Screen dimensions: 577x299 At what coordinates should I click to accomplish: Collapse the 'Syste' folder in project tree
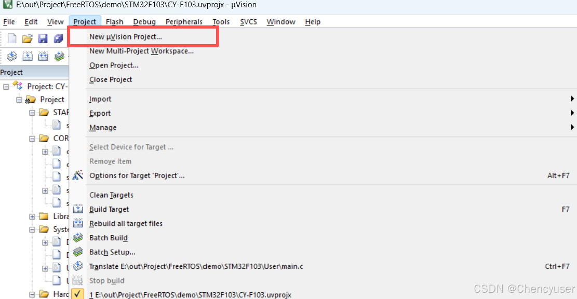(x=32, y=229)
